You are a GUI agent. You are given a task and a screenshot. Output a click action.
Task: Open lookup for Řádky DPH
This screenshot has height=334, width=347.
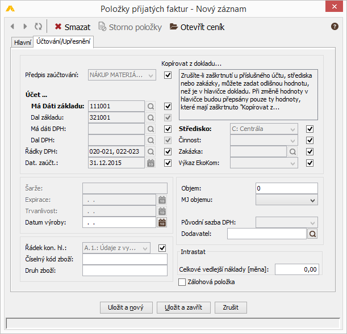[x=150, y=151]
